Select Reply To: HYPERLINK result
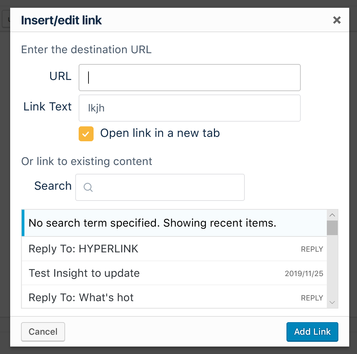Screen dimensions: 357x354 [174, 249]
